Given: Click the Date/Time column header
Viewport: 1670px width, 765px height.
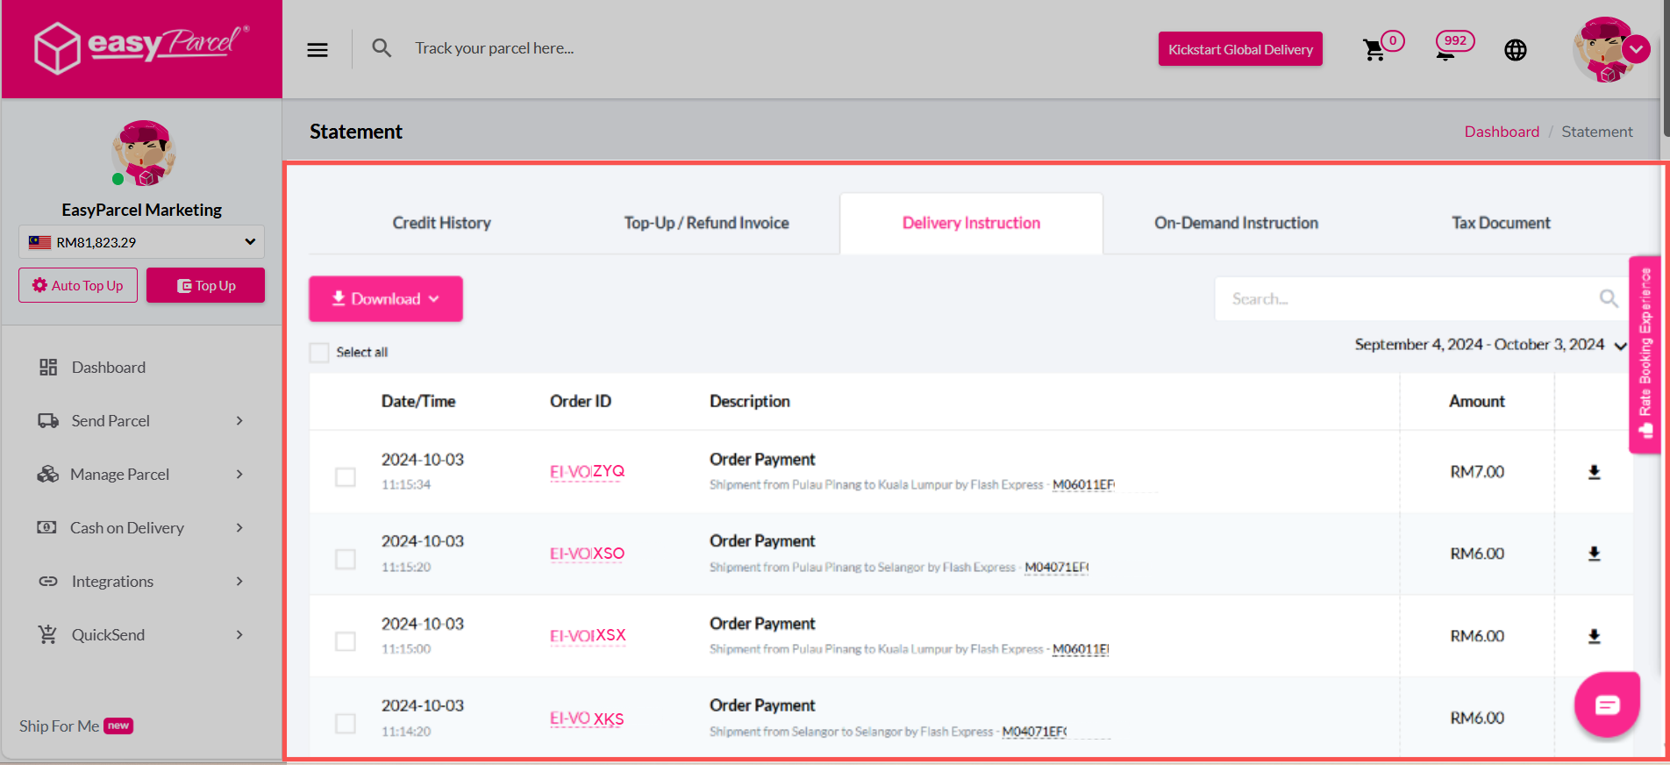Looking at the screenshot, I should pyautogui.click(x=418, y=401).
